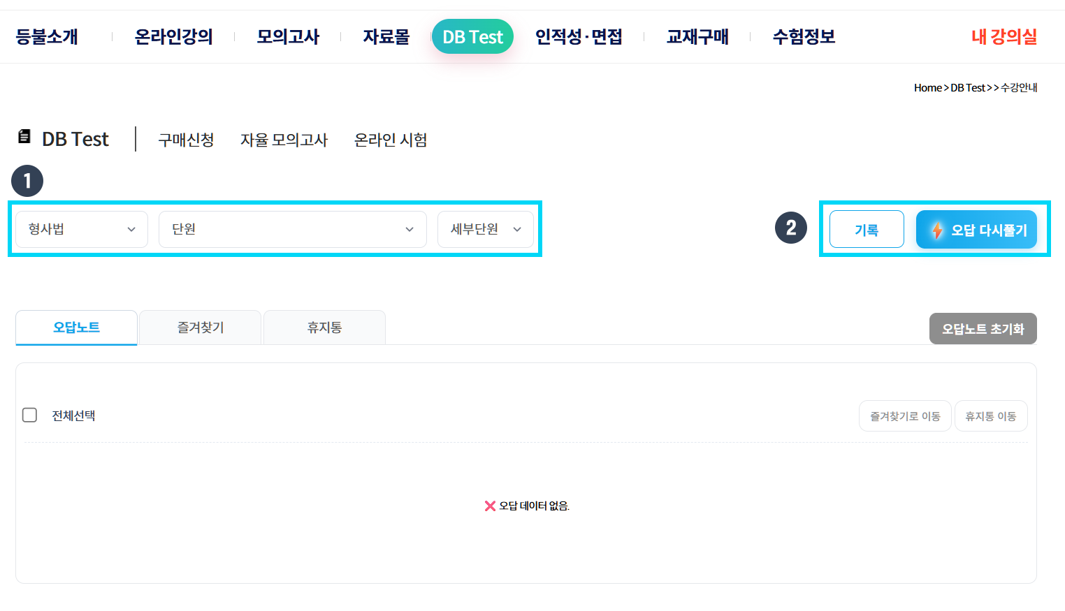Click the 기록 button
The width and height of the screenshot is (1065, 611).
867,230
